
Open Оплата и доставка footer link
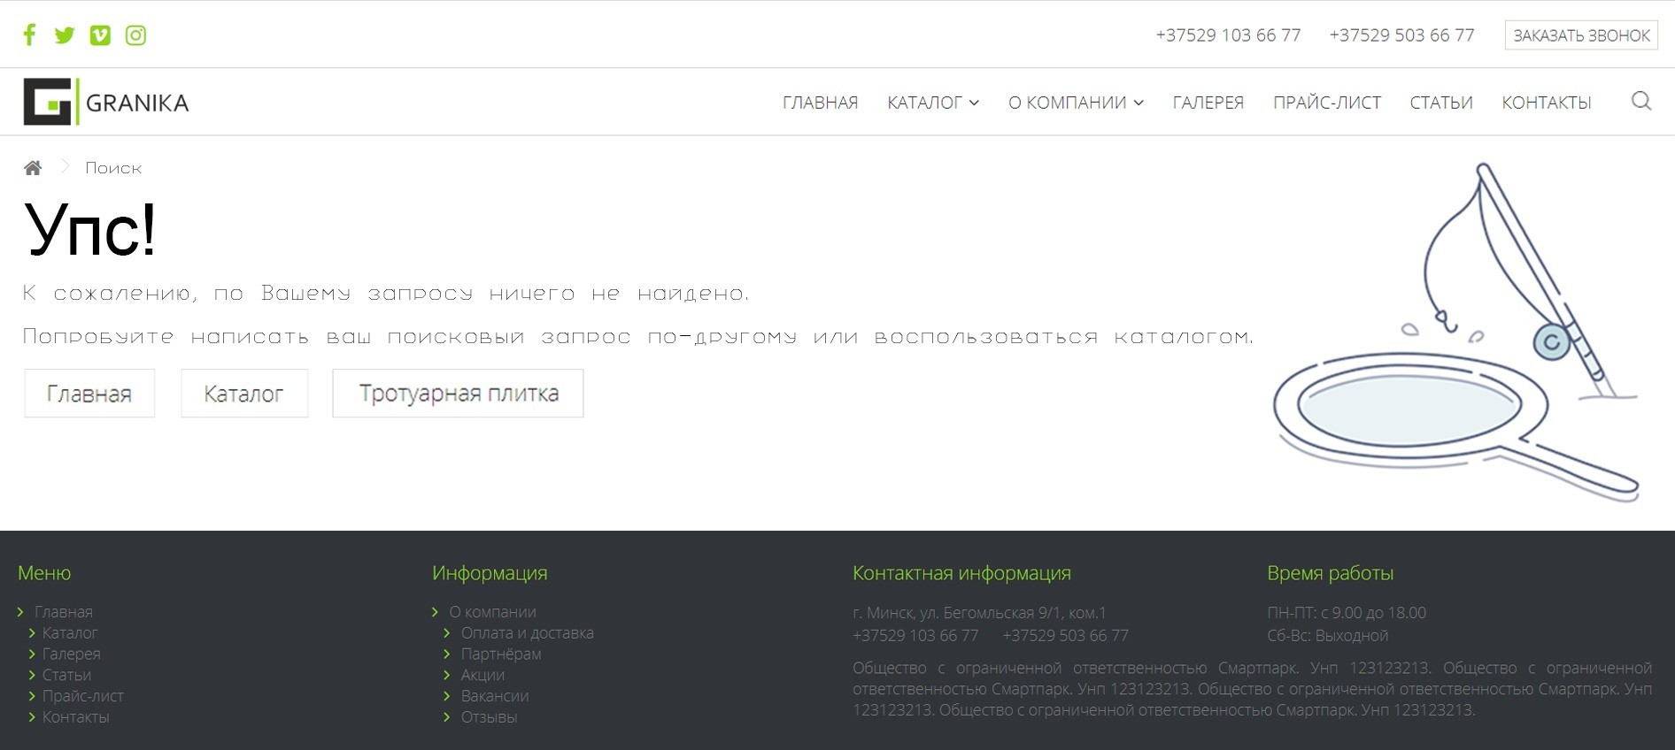527,633
